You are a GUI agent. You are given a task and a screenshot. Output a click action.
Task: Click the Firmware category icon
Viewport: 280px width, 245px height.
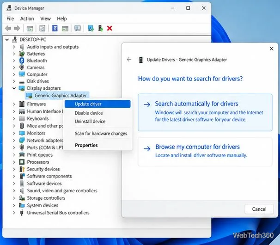point(22,104)
